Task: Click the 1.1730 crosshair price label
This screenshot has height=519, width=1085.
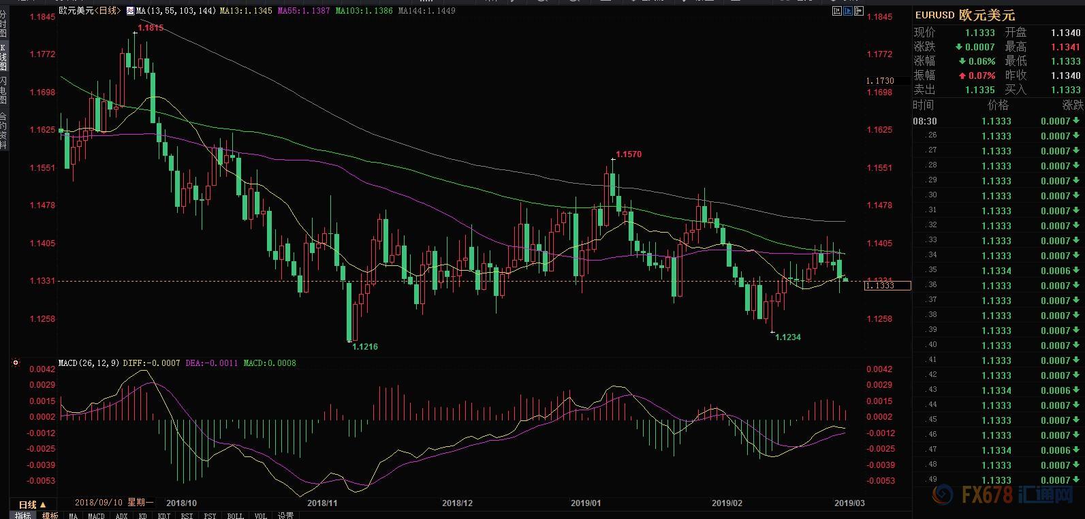Action: point(880,81)
